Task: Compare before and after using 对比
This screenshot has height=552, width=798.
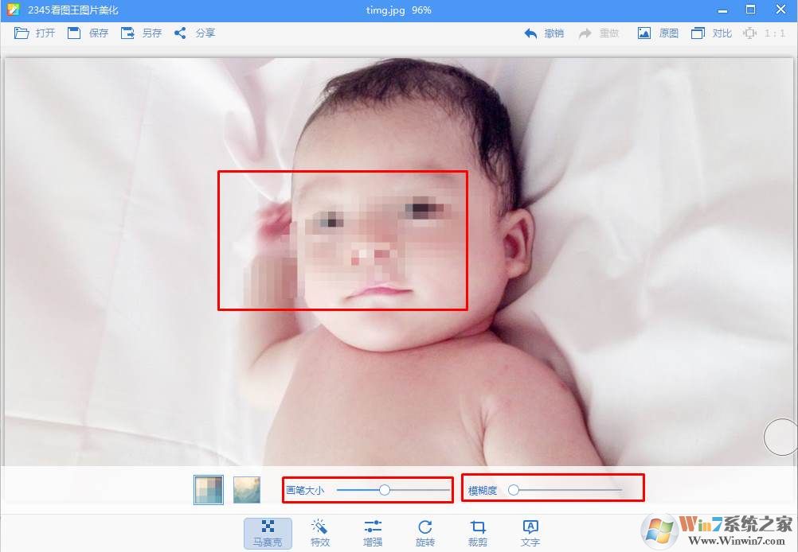Action: [711, 33]
